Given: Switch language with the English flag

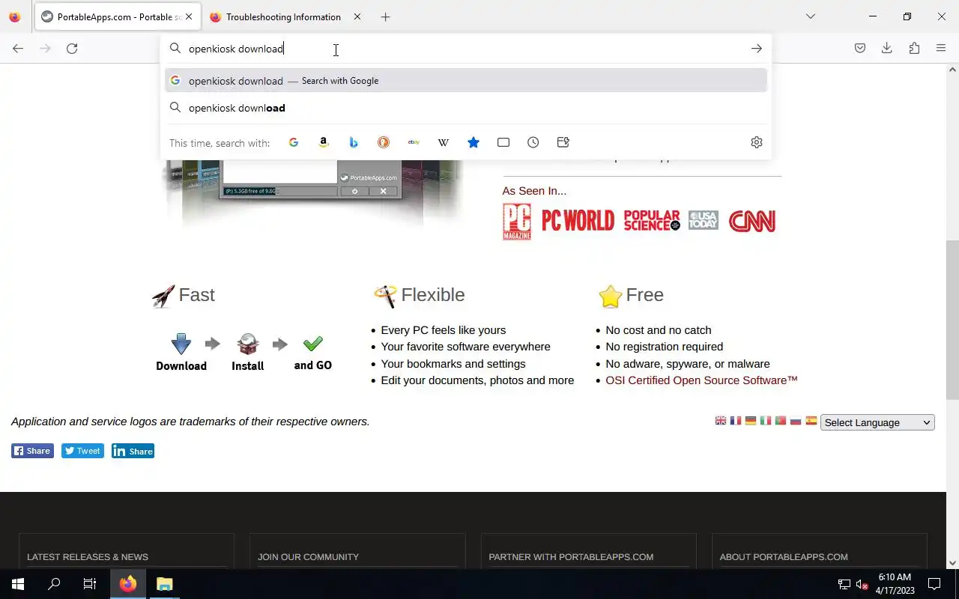Looking at the screenshot, I should 721,421.
